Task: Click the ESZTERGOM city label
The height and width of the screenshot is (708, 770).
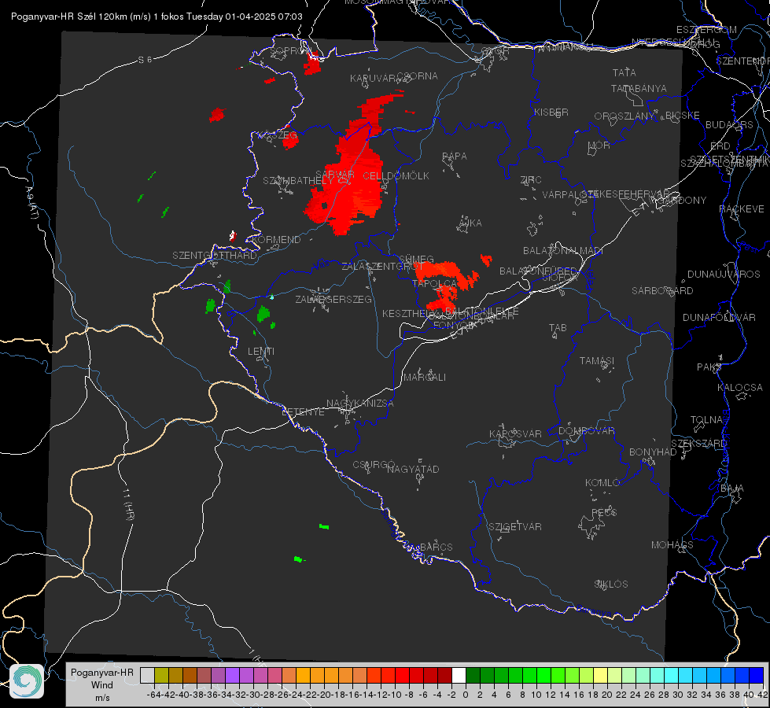Action: [706, 29]
